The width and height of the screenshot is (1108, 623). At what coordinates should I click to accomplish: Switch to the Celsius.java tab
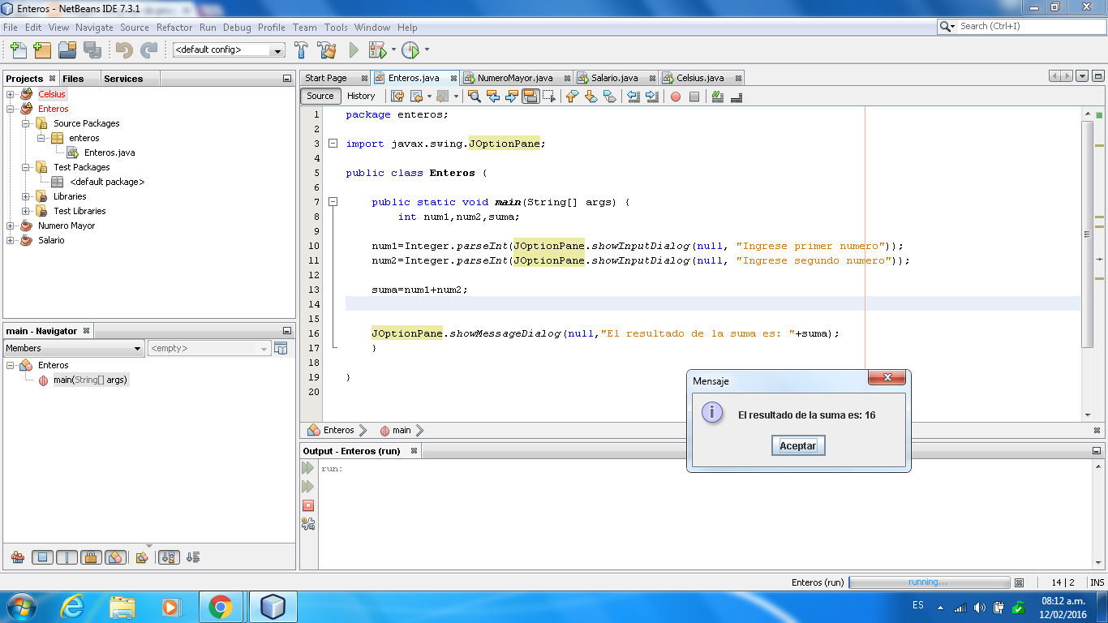tap(695, 77)
